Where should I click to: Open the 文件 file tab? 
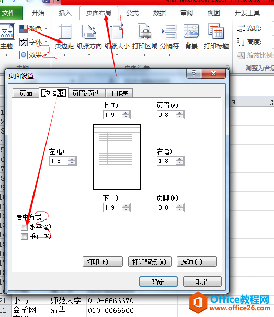(x=11, y=13)
